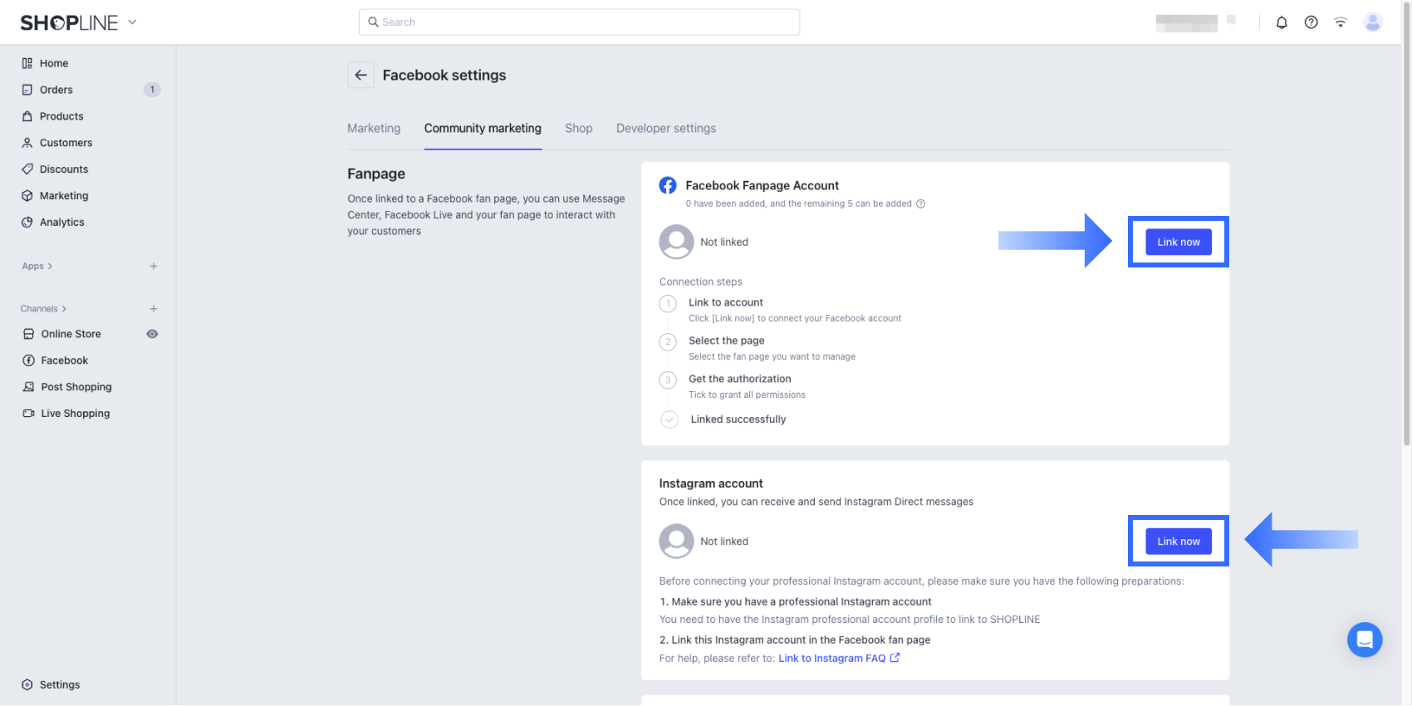Image resolution: width=1412 pixels, height=706 pixels.
Task: Click the info icon next to remaining pages text
Action: [x=920, y=203]
